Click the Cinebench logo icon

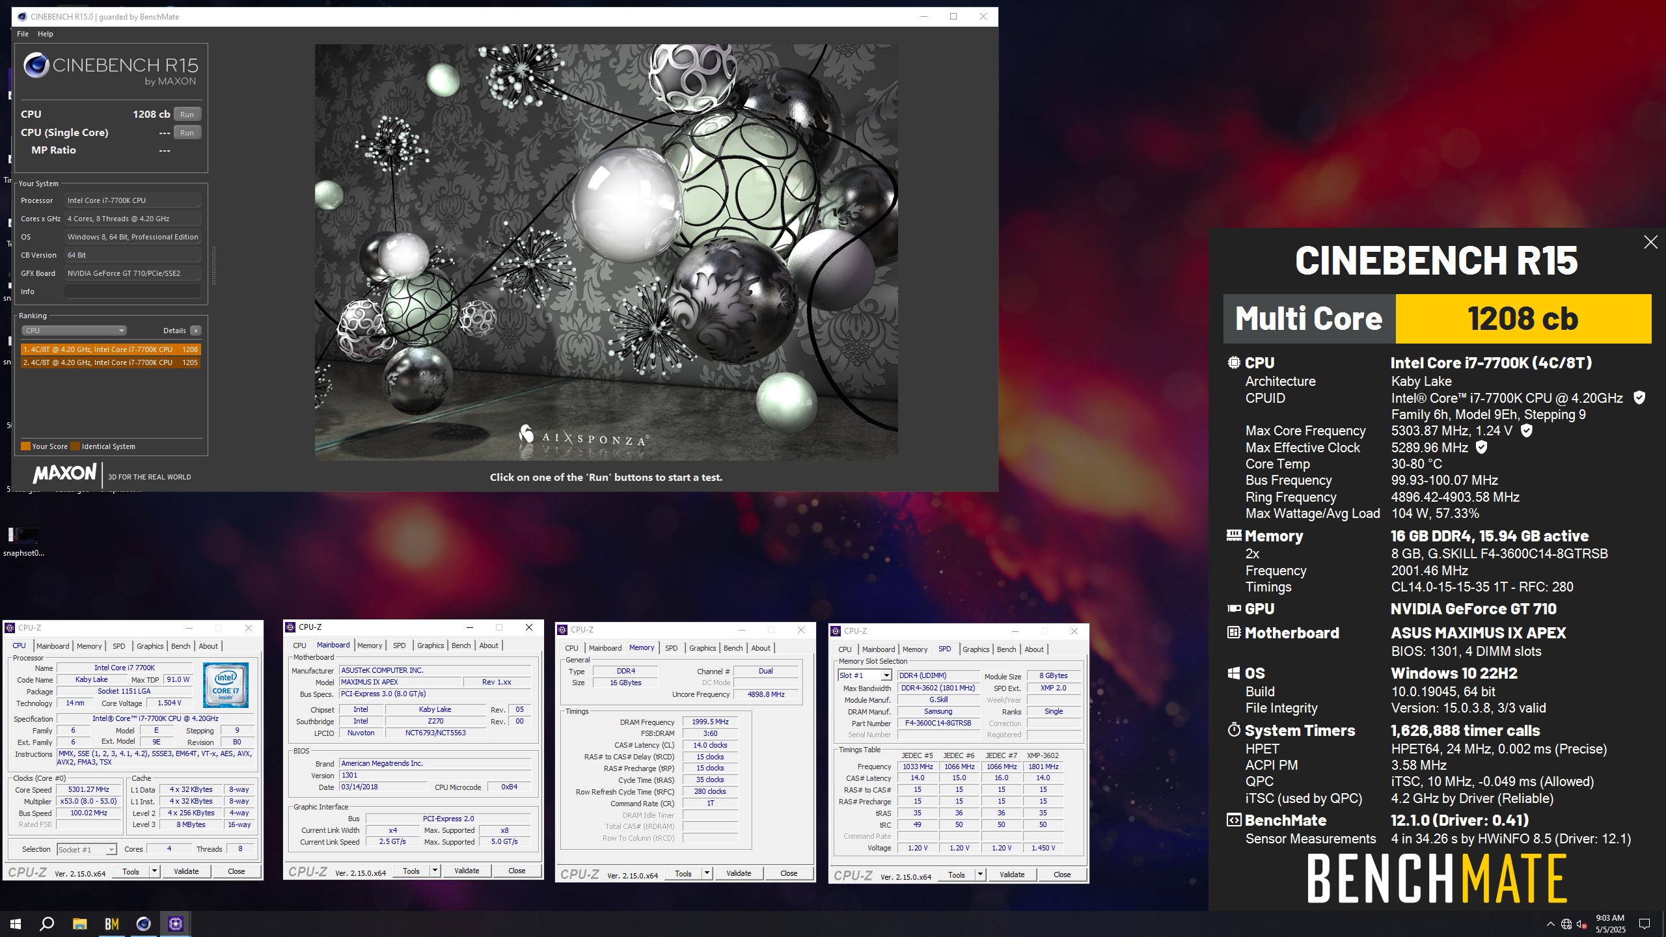pyautogui.click(x=36, y=65)
